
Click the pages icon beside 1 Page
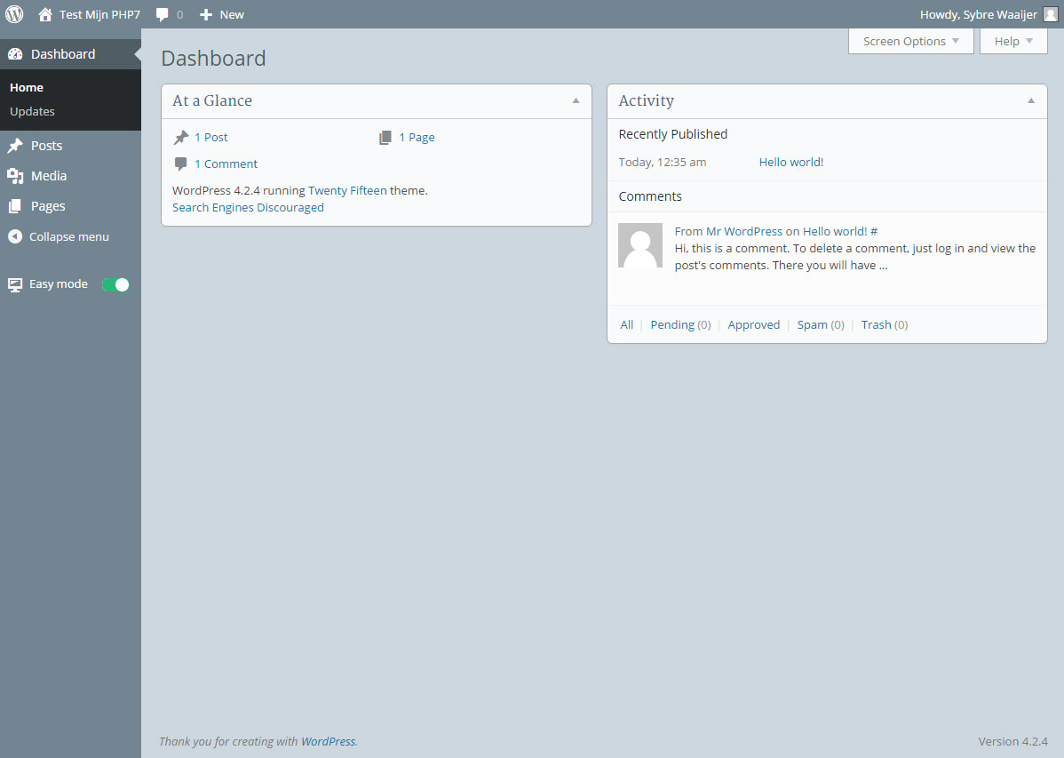(x=385, y=138)
